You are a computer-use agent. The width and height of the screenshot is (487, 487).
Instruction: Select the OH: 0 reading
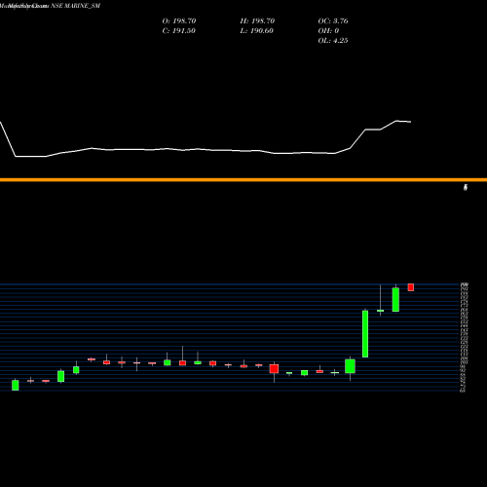pyautogui.click(x=328, y=30)
